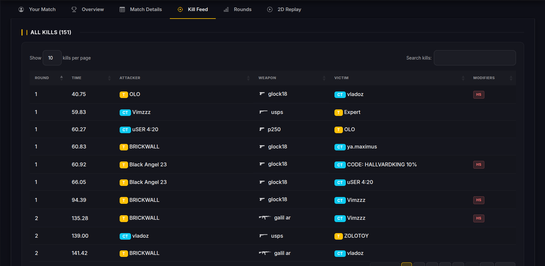Click CT badge beside attacker uSER 4:20
545x266 pixels.
tap(125, 130)
